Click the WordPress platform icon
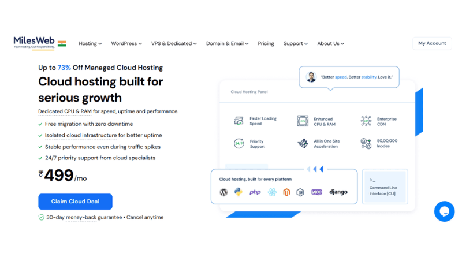Screen dimensions: 462x257 223,192
